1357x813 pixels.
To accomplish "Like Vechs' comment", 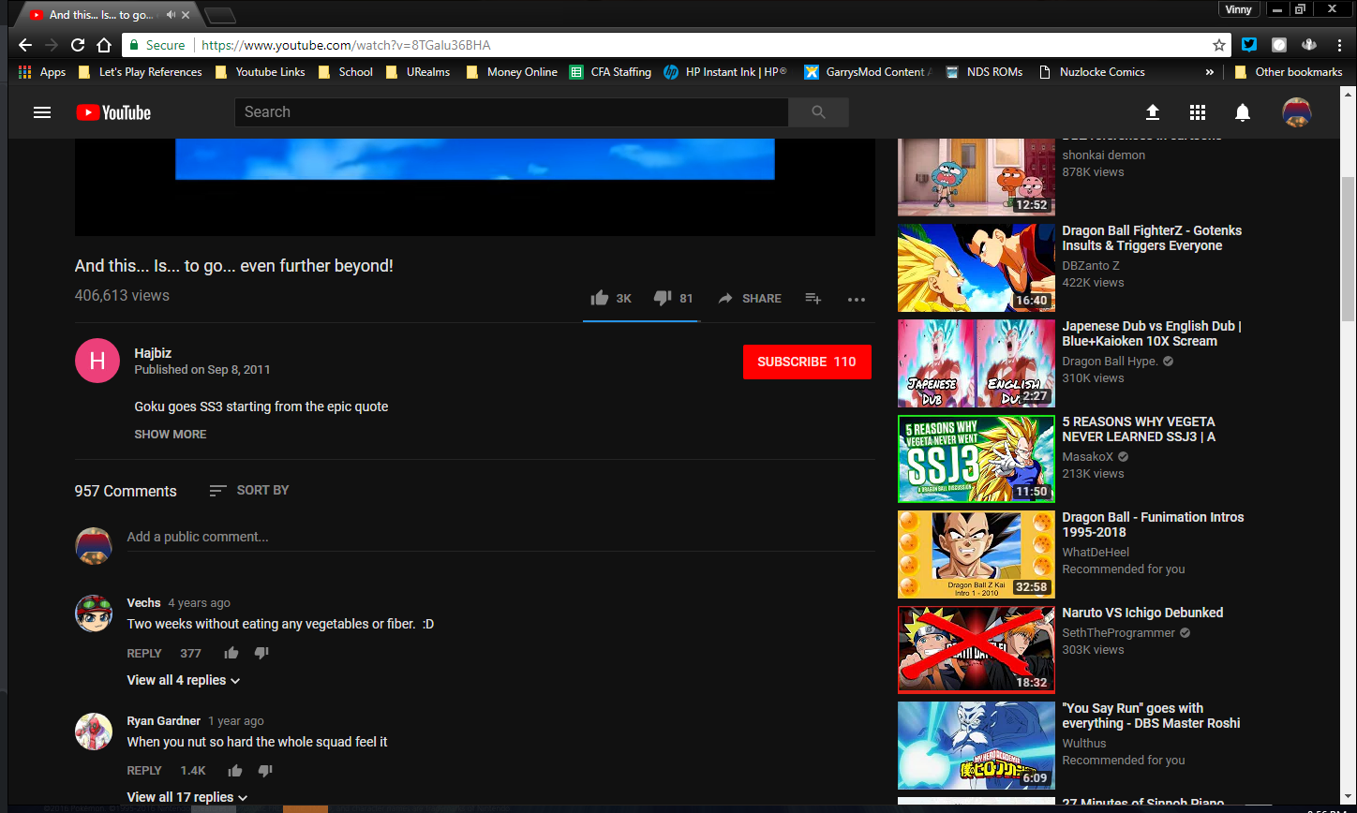I will click(231, 653).
